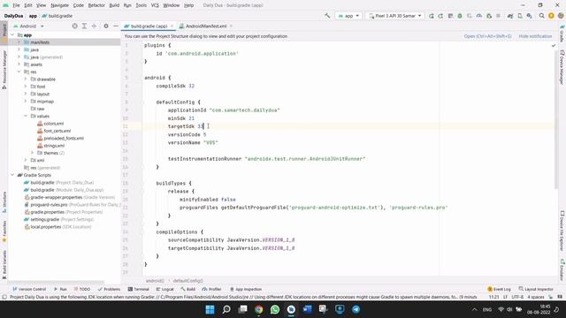Open the Device Manager toolbar icon
The height and width of the screenshot is (318, 566).
(520, 16)
